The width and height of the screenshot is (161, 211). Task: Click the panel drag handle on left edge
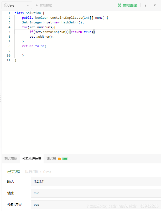point(1,96)
